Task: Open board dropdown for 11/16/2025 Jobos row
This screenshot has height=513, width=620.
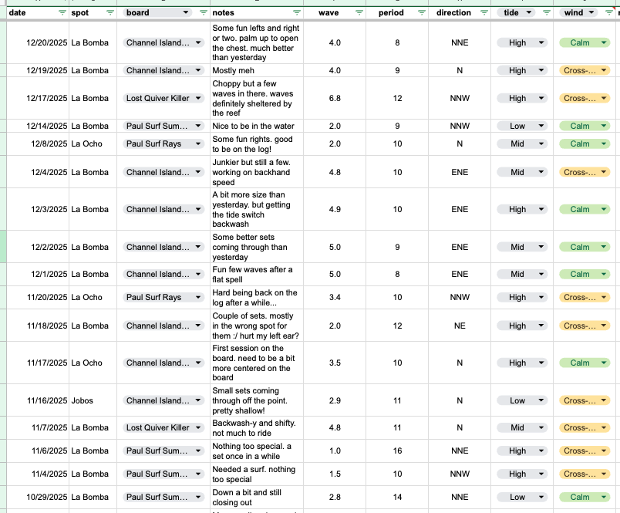Action: click(198, 400)
